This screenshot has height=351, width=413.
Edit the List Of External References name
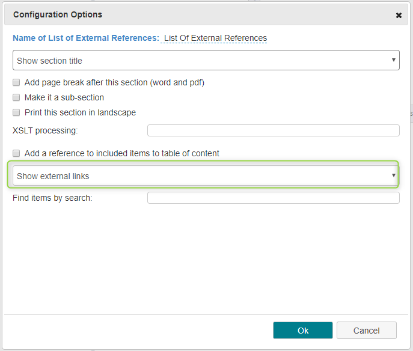215,38
